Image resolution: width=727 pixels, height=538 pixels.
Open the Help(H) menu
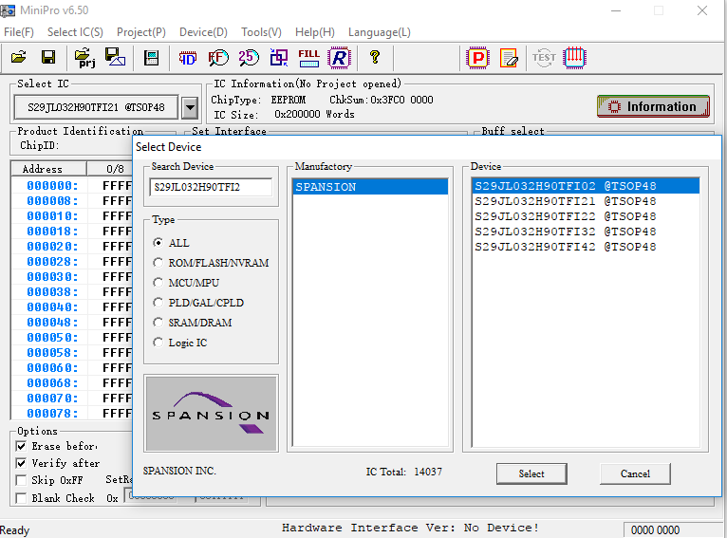pos(315,32)
